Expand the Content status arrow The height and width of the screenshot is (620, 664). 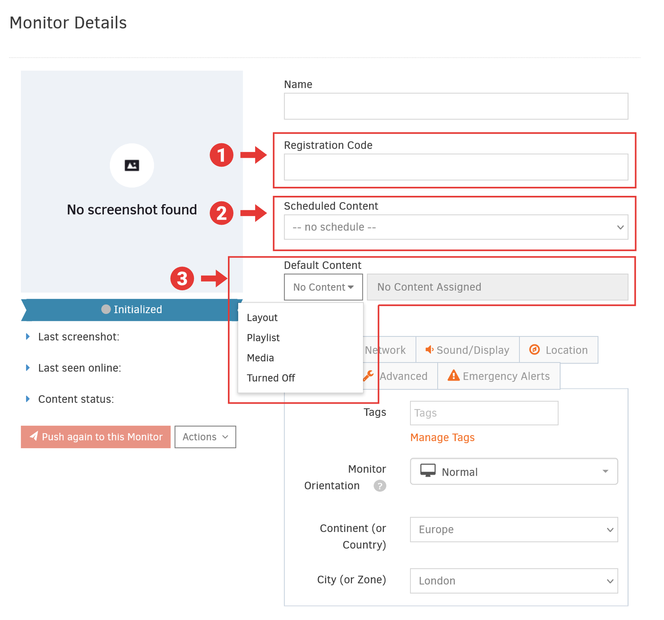point(28,399)
